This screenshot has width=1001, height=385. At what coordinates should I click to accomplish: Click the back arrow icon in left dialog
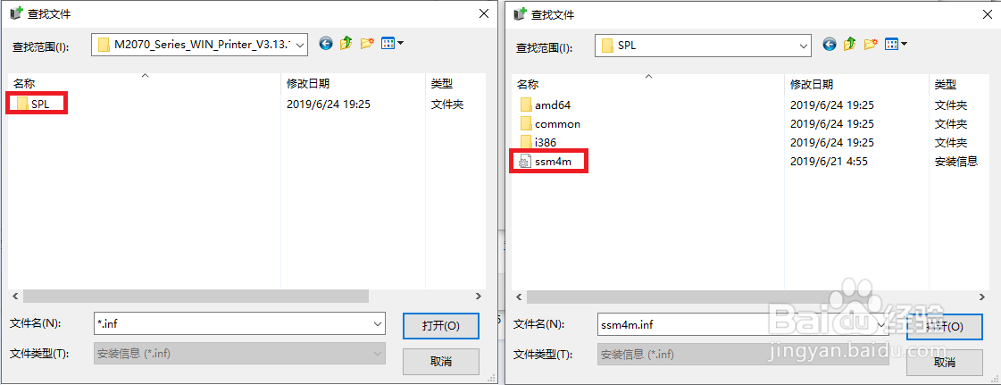coord(326,44)
